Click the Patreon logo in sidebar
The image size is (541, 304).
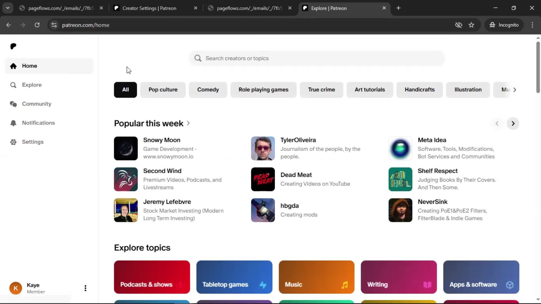click(x=13, y=46)
